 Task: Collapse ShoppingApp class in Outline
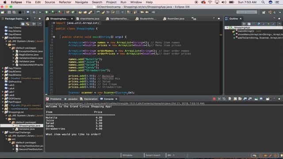tap(227, 27)
